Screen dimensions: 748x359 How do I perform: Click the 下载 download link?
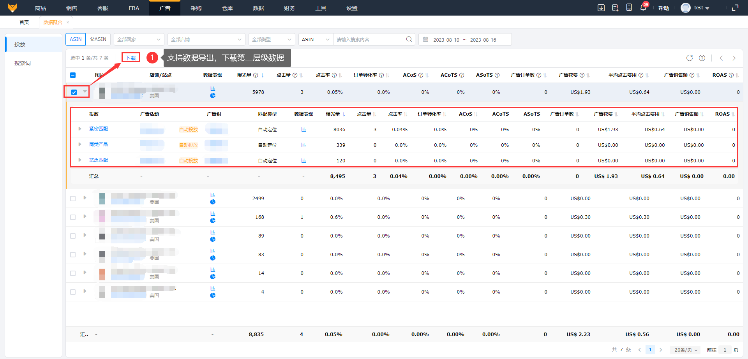[x=131, y=58]
